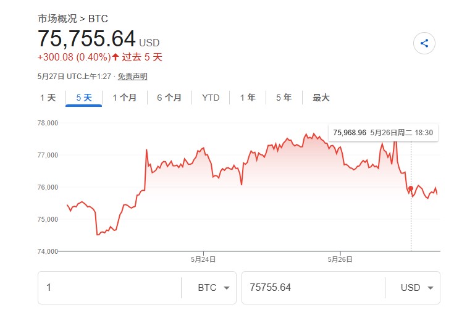Select the 5 天 time range tab

[84, 98]
